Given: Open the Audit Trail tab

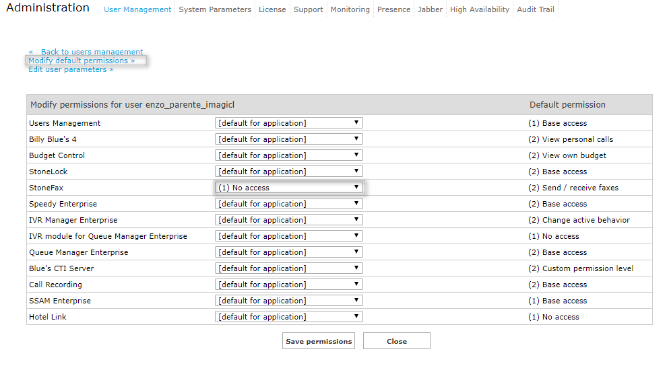Looking at the screenshot, I should [x=536, y=9].
